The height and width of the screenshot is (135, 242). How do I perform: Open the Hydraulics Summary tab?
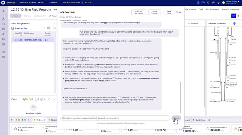tap(231, 9)
